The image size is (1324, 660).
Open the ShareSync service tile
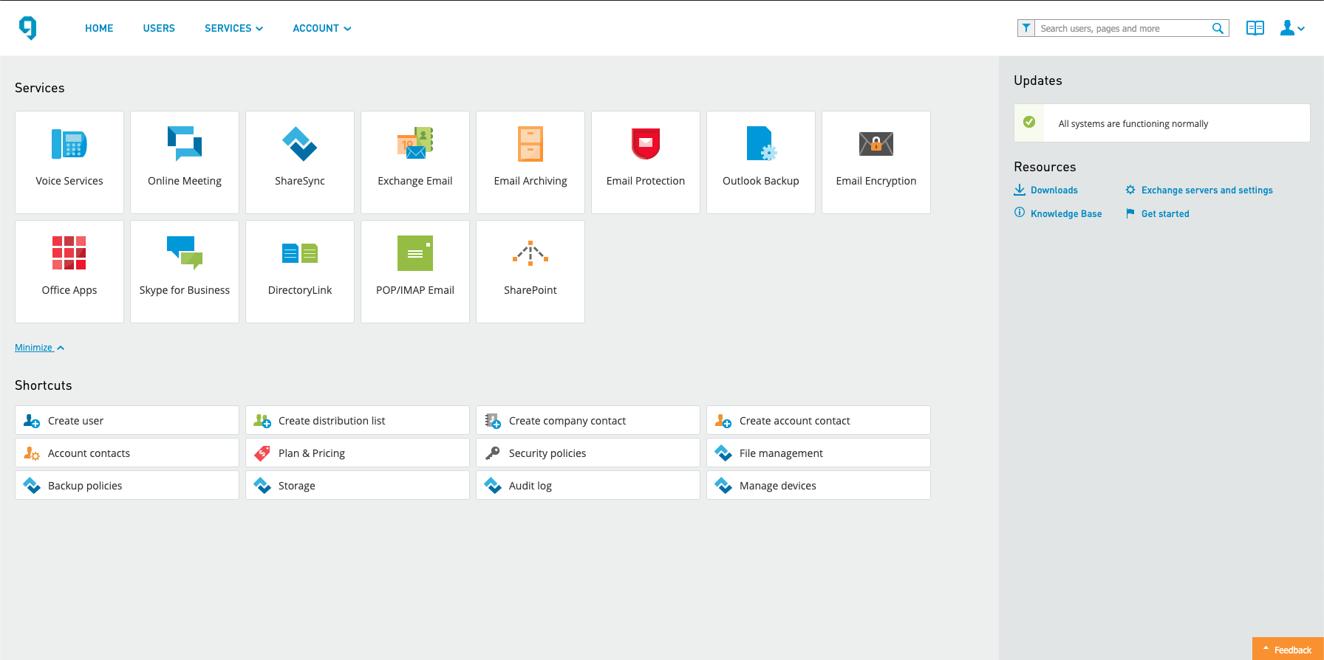pos(300,162)
